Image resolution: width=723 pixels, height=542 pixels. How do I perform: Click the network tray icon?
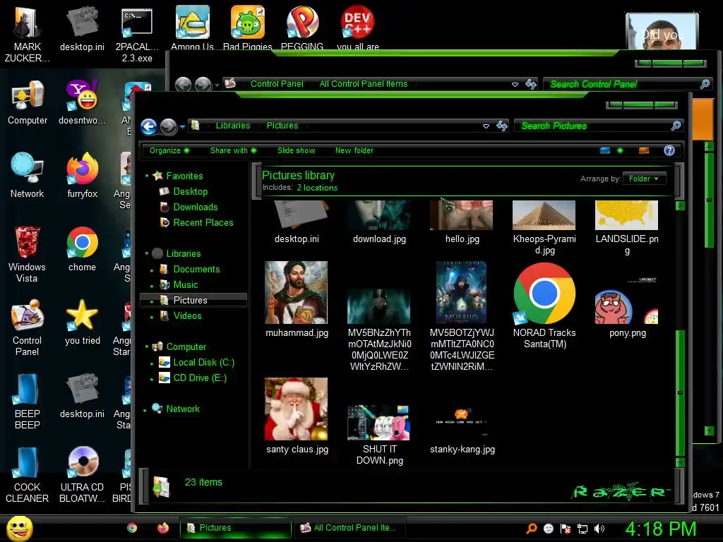click(x=582, y=529)
